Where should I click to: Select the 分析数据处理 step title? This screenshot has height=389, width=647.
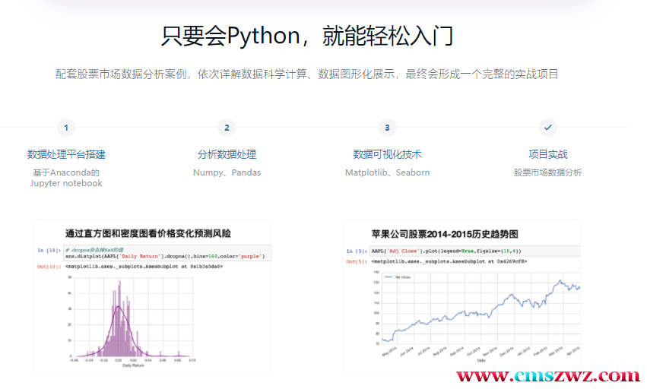227,154
